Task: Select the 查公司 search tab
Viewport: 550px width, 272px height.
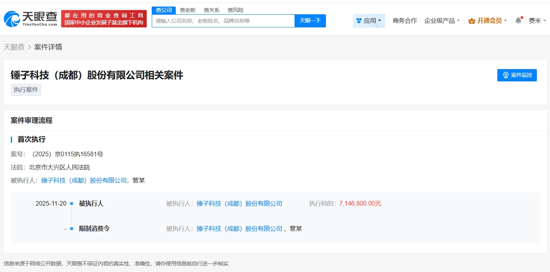Action: [163, 10]
